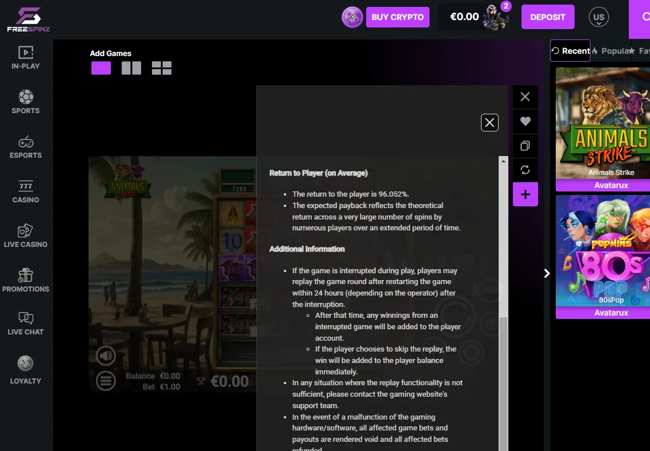Start a Live Chat session
Screen dimensions: 650x451
point(26,324)
